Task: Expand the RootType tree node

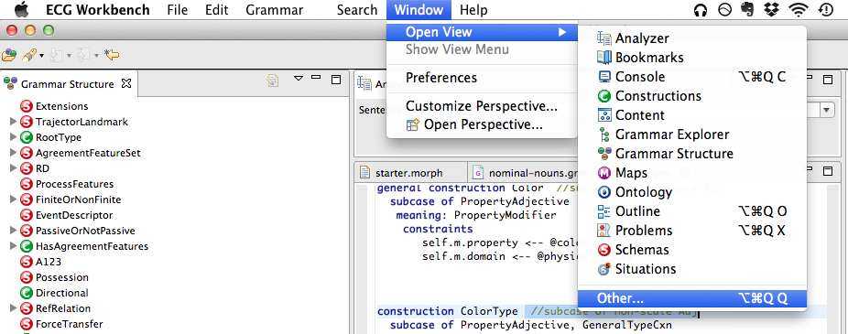Action: coord(14,137)
